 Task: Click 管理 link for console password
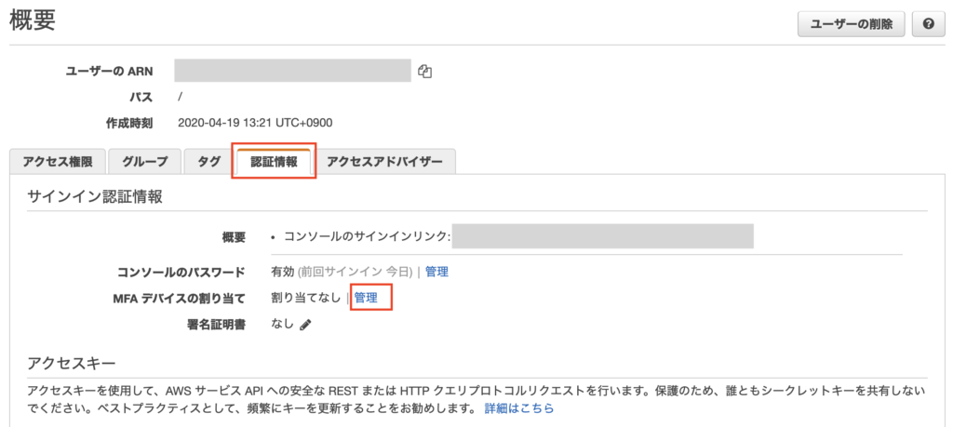pos(436,272)
